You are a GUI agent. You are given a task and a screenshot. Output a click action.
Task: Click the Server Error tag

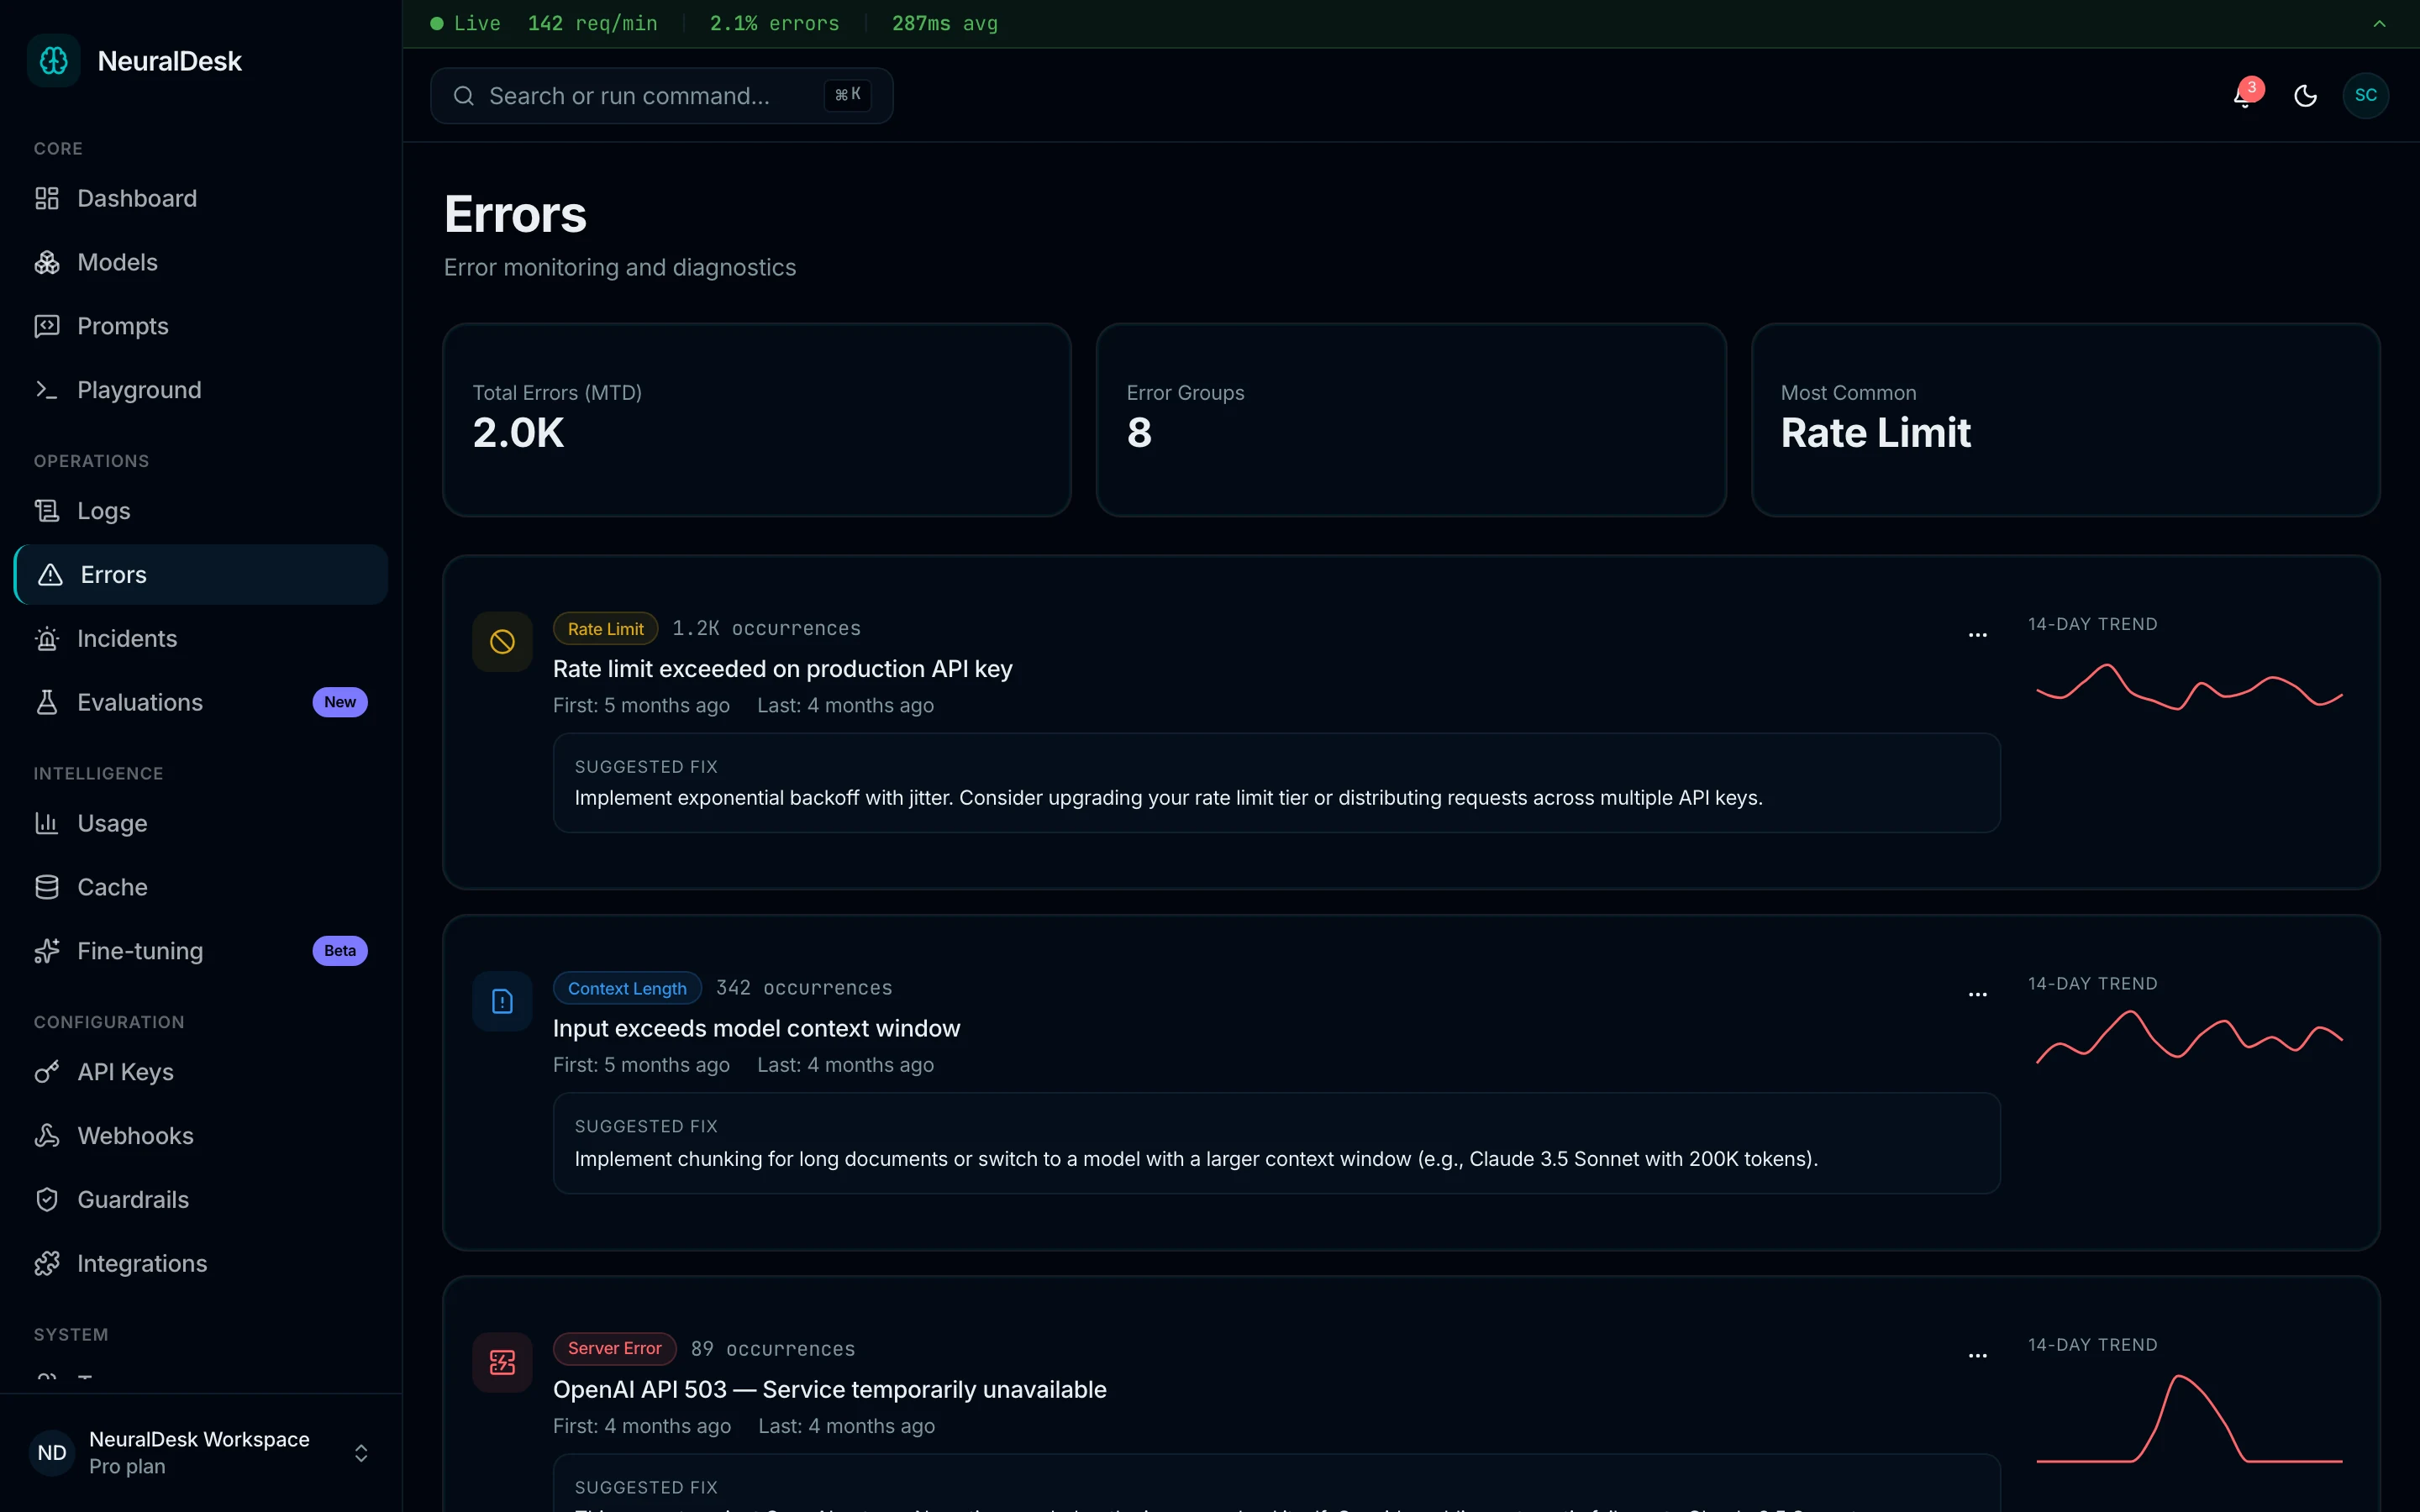pyautogui.click(x=615, y=1349)
